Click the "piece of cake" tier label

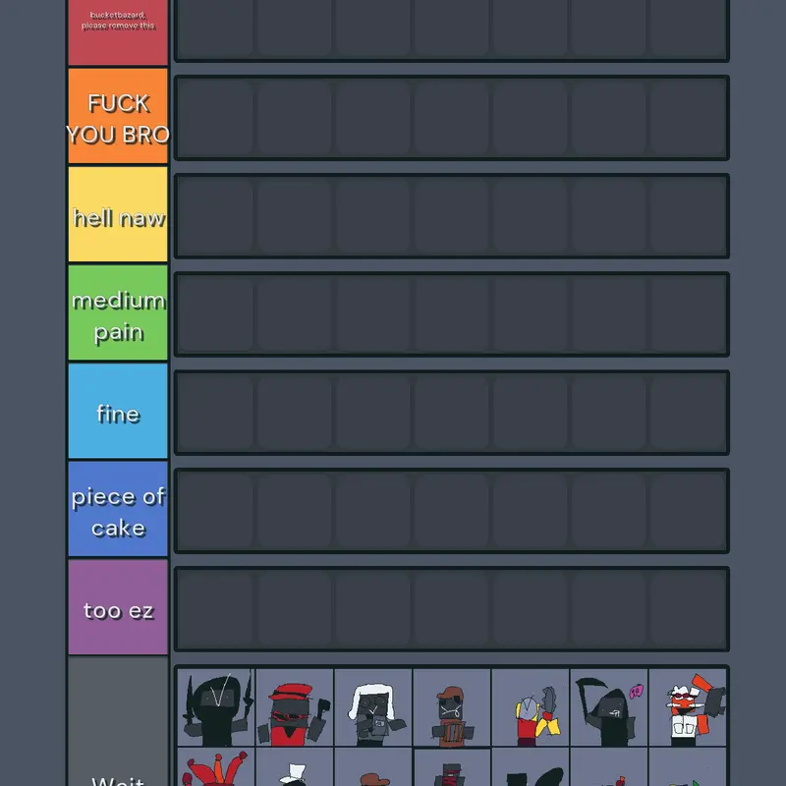118,509
